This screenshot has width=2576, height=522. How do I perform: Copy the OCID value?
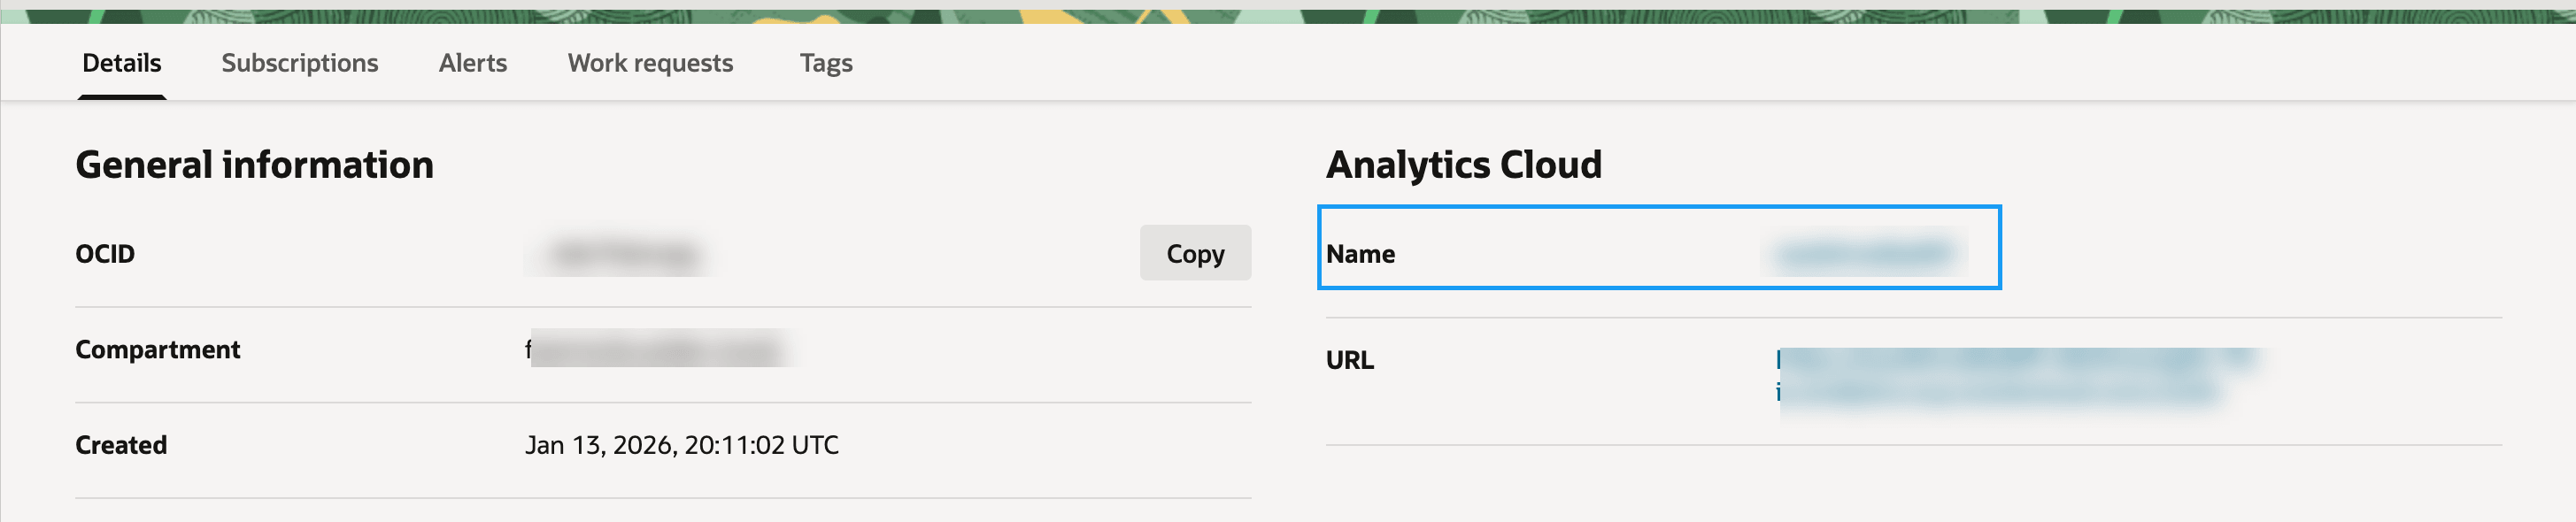click(x=1194, y=253)
